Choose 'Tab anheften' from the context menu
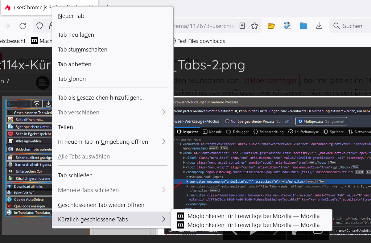 point(75,64)
